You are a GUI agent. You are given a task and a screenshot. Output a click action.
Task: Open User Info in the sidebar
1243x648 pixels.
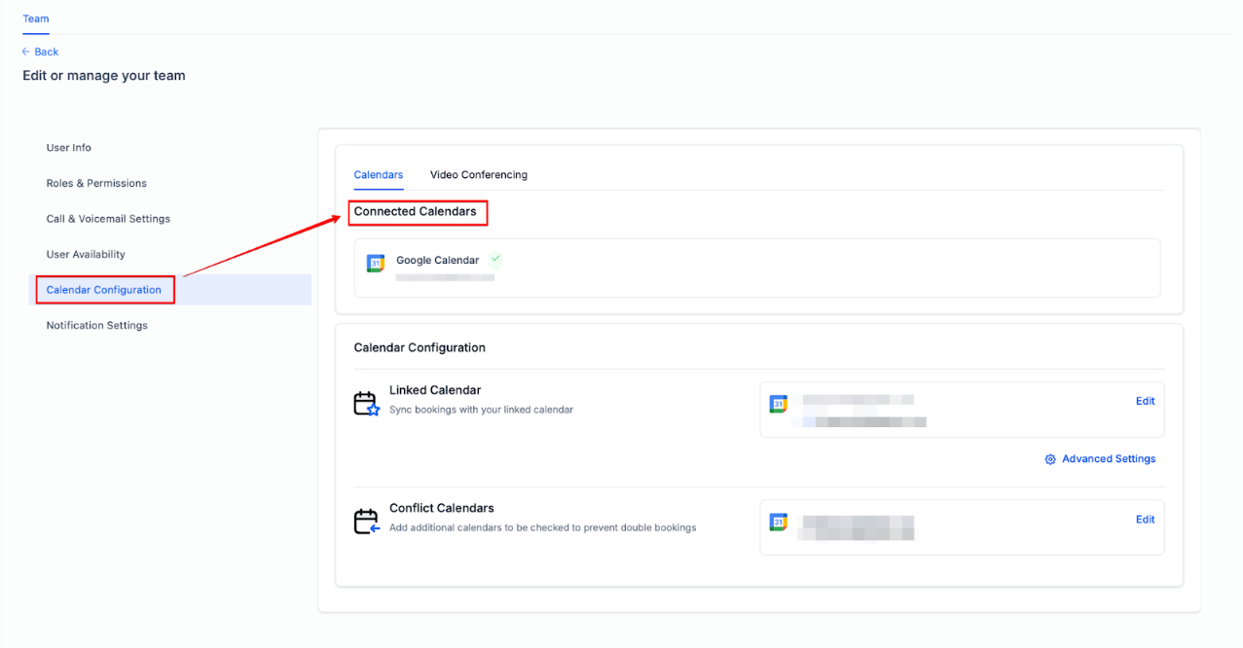[69, 148]
